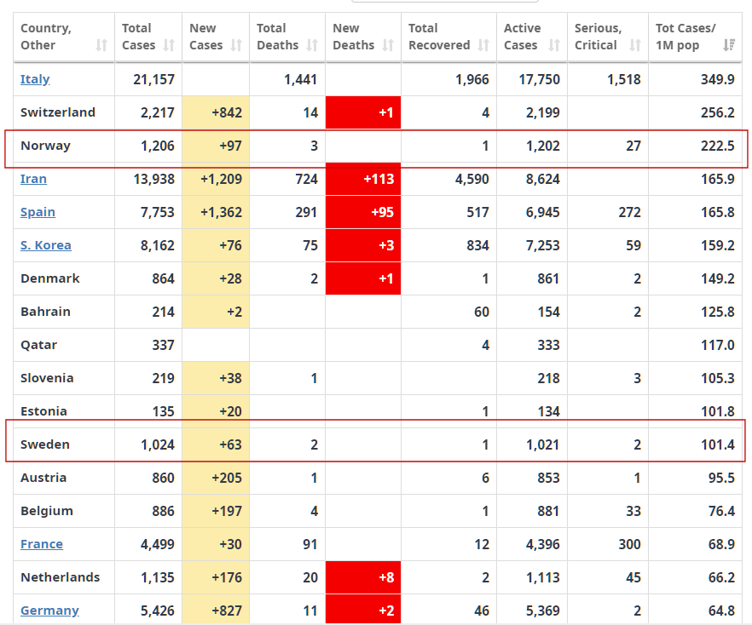
Task: Click Germany's new deaths +2 cell
Action: [363, 609]
